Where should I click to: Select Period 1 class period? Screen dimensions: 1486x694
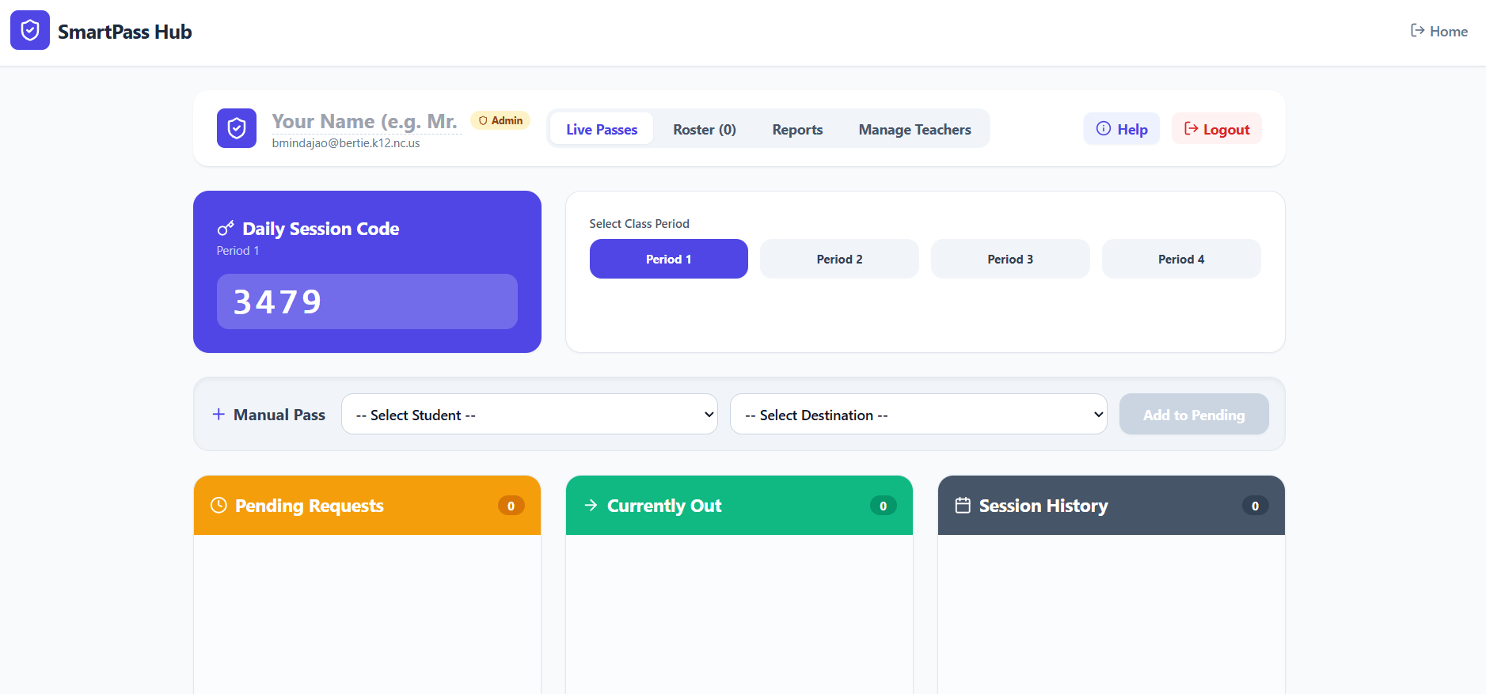click(x=669, y=259)
